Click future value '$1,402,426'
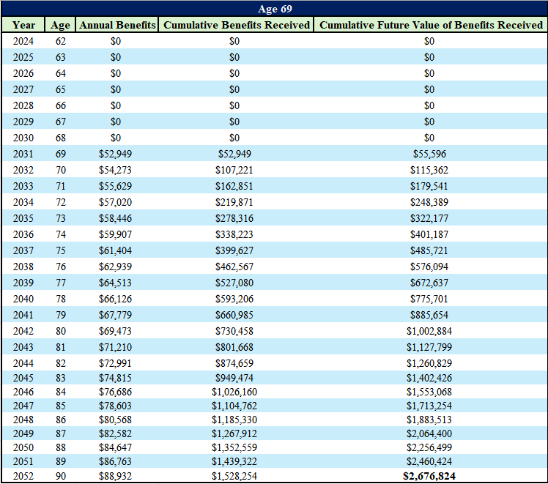The height and width of the screenshot is (484, 548). pos(429,378)
